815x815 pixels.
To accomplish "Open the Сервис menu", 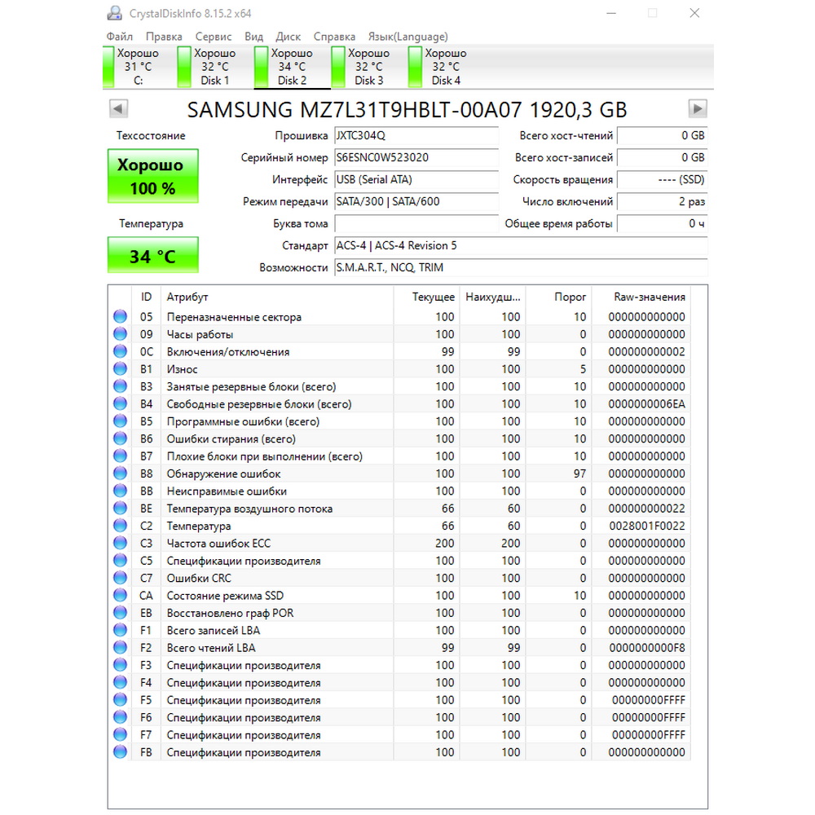I will [x=213, y=37].
